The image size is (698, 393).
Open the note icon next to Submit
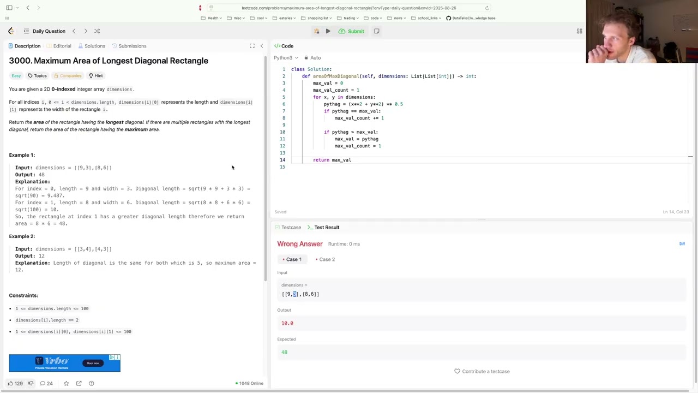coord(376,31)
